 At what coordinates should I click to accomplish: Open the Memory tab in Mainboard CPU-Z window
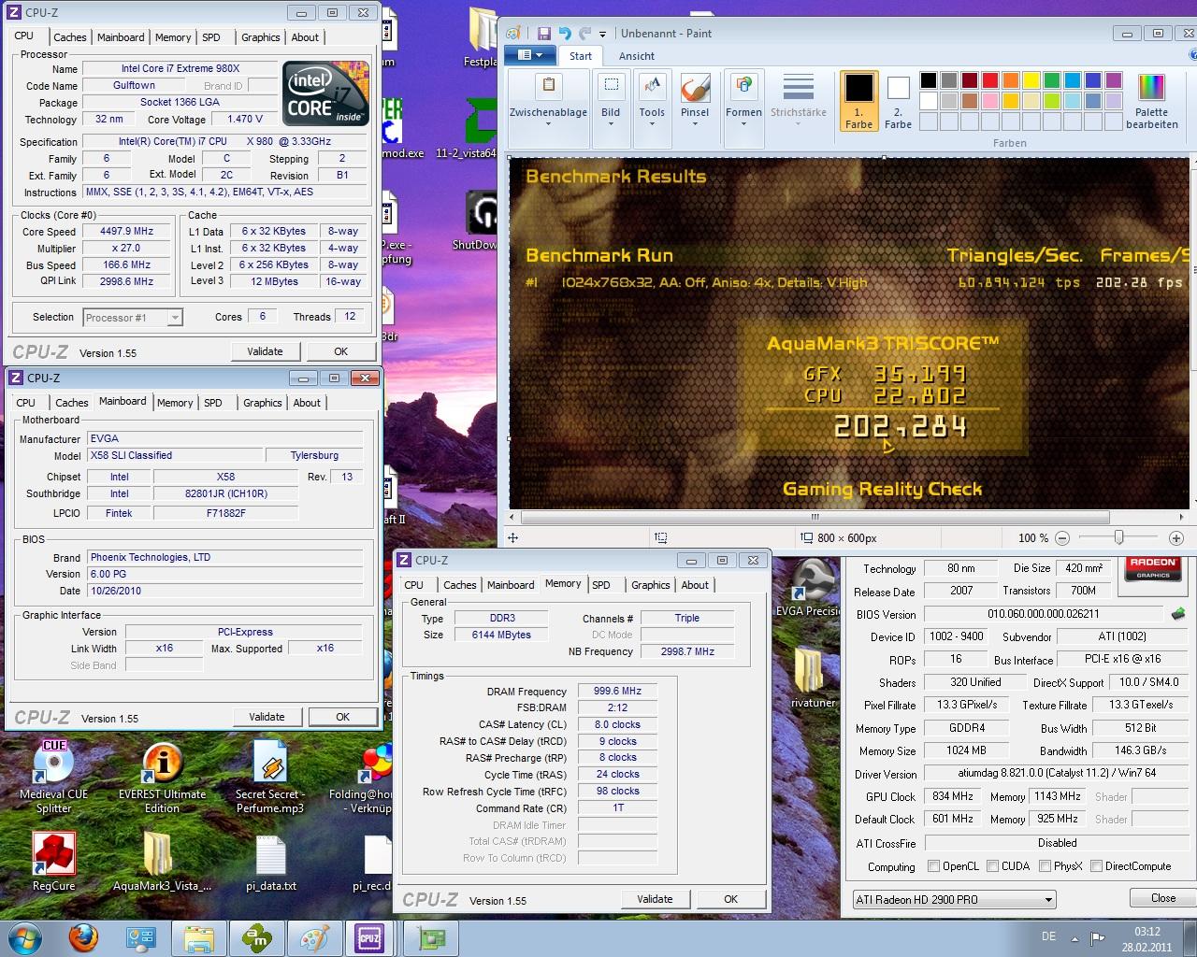(x=175, y=403)
